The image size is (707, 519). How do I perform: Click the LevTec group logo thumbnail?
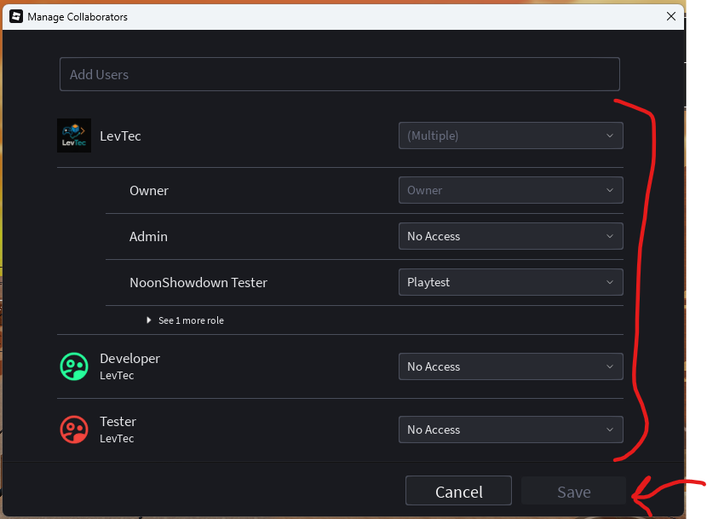pos(74,136)
